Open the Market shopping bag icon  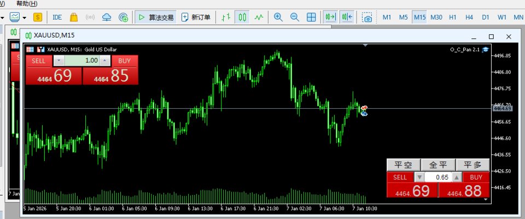coord(74,17)
